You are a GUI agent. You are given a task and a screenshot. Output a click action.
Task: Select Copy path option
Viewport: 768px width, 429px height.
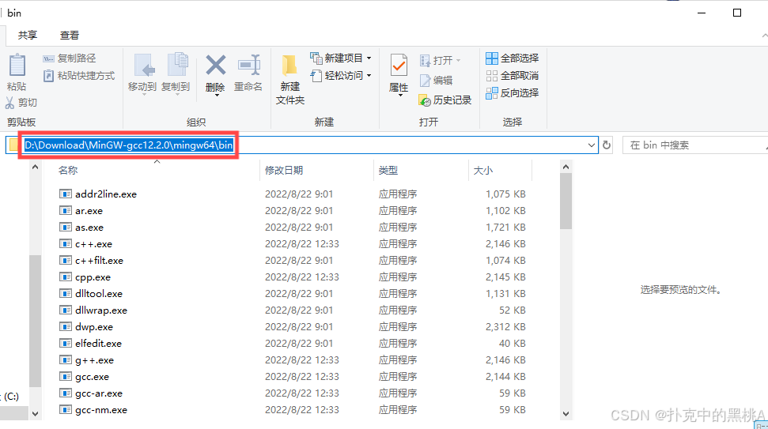pos(70,58)
